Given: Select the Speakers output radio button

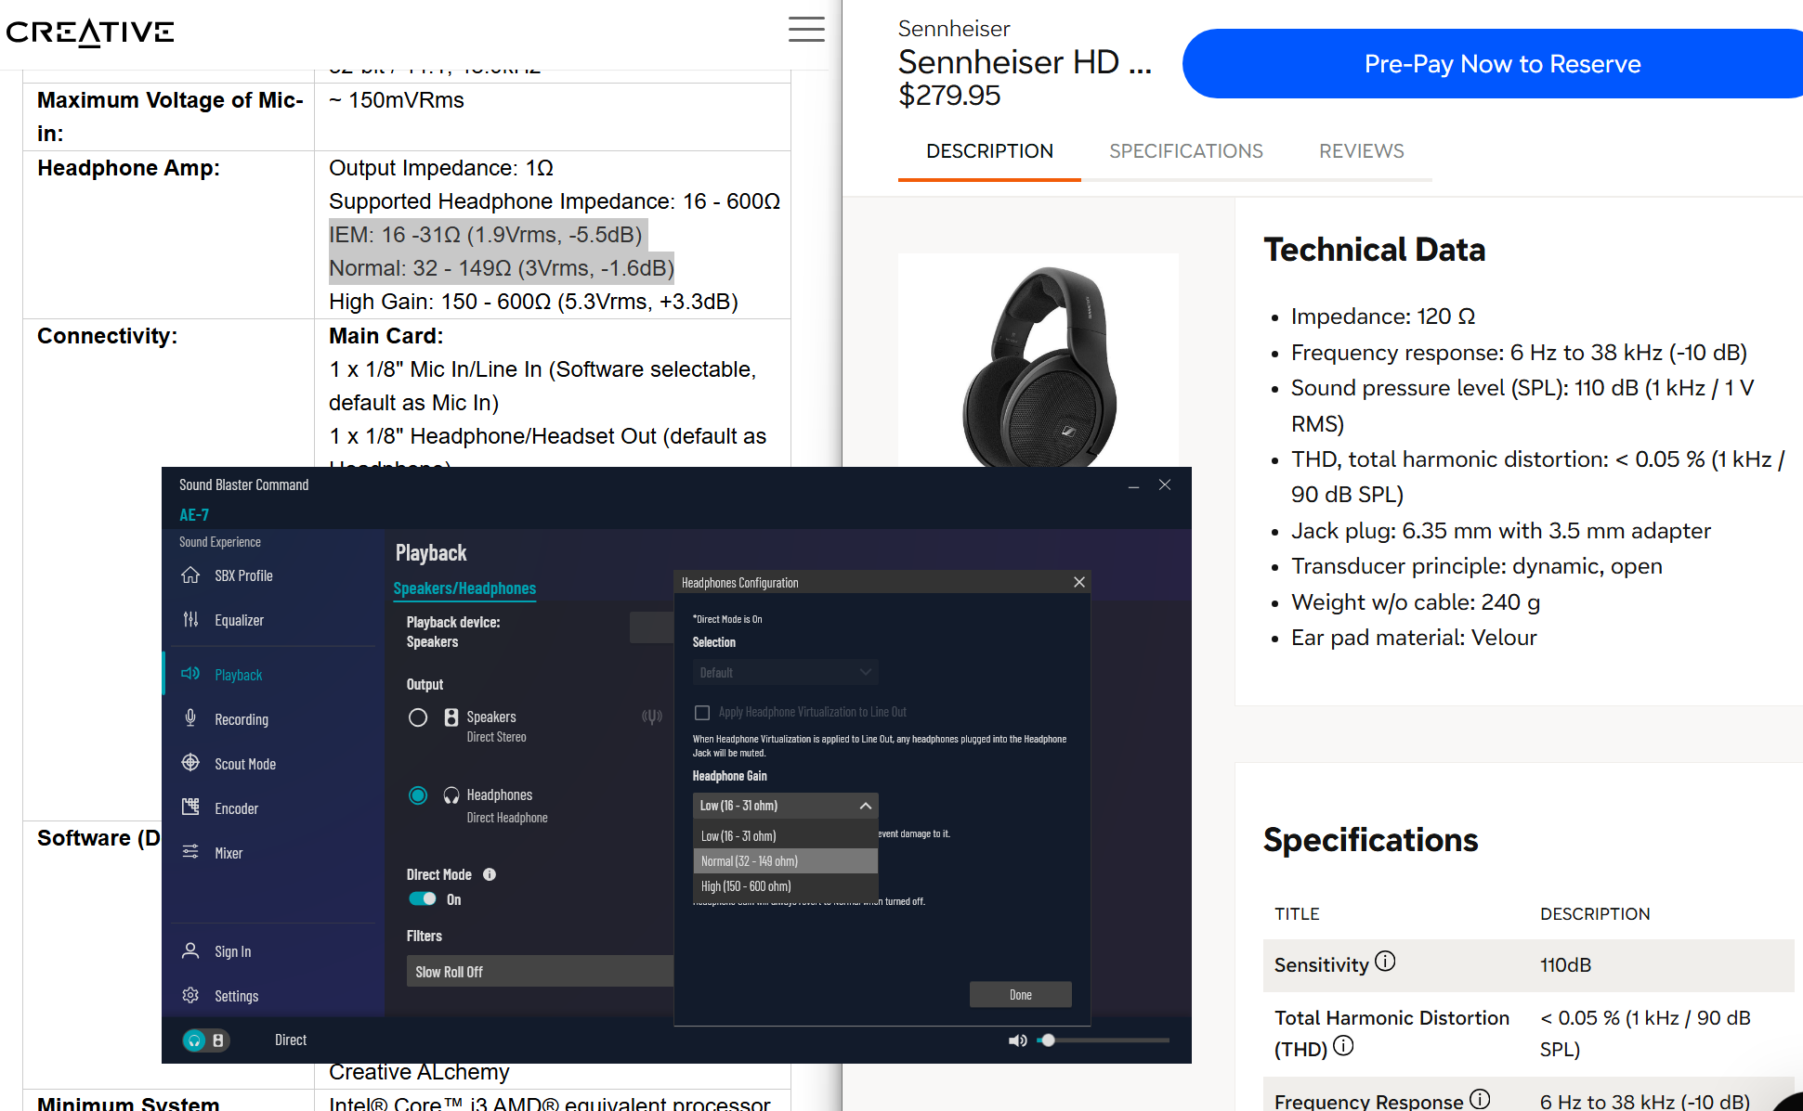Looking at the screenshot, I should click(x=418, y=717).
